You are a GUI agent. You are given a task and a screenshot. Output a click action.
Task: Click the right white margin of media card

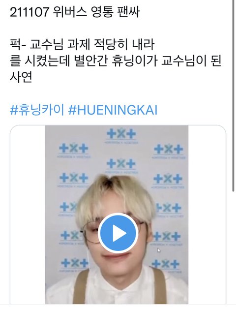coord(207,215)
